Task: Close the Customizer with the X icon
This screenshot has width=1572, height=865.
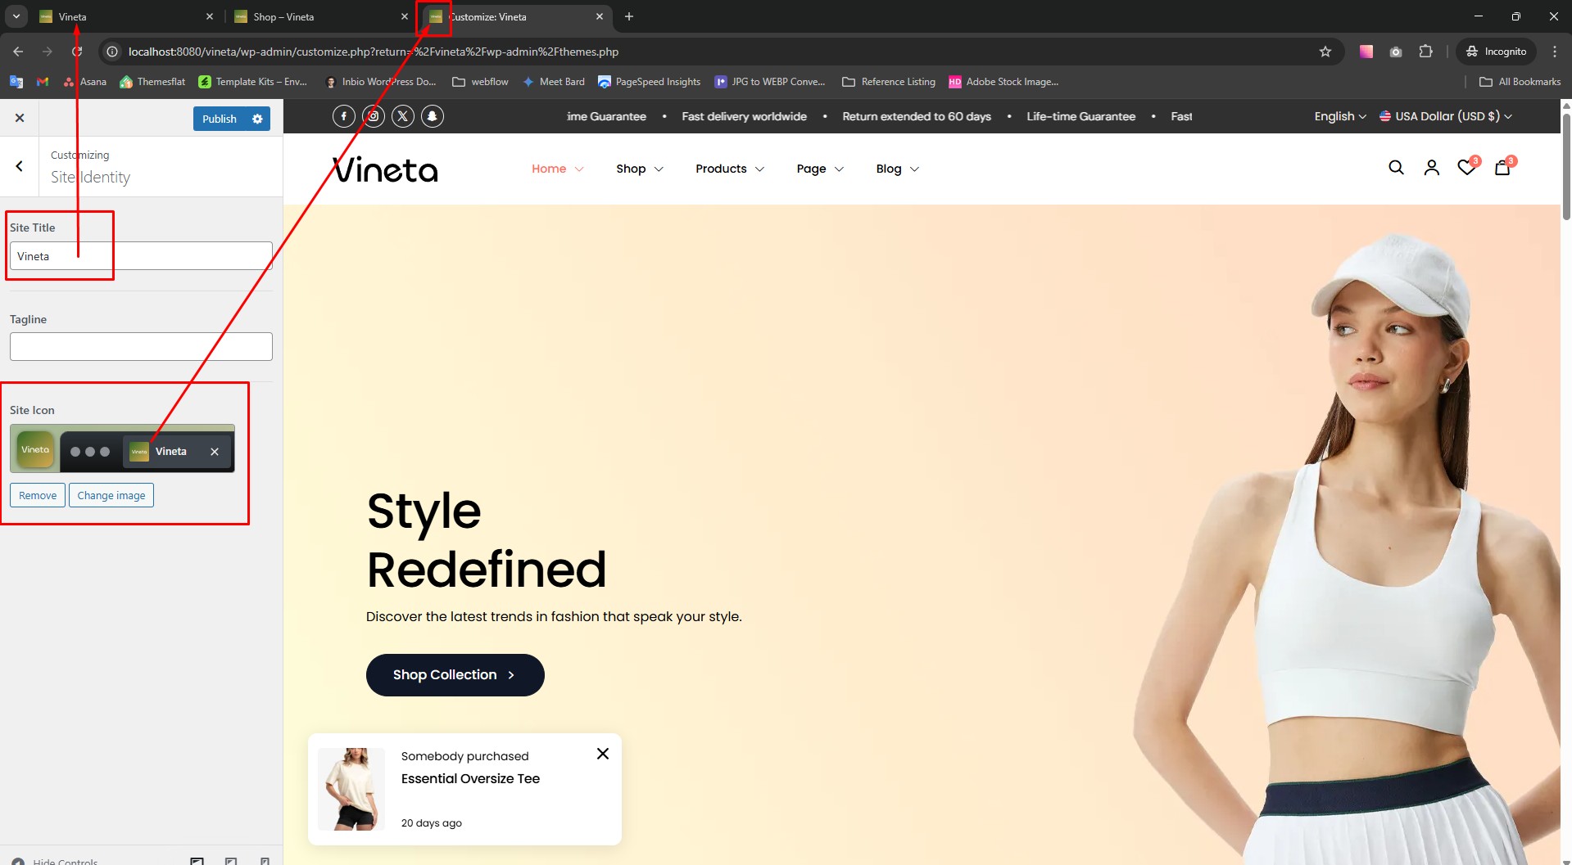Action: 20,118
